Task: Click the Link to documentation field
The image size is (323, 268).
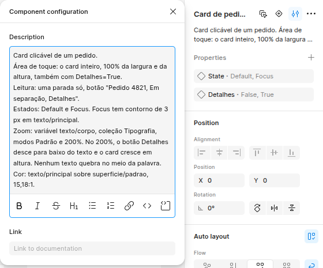Action: (x=92, y=248)
